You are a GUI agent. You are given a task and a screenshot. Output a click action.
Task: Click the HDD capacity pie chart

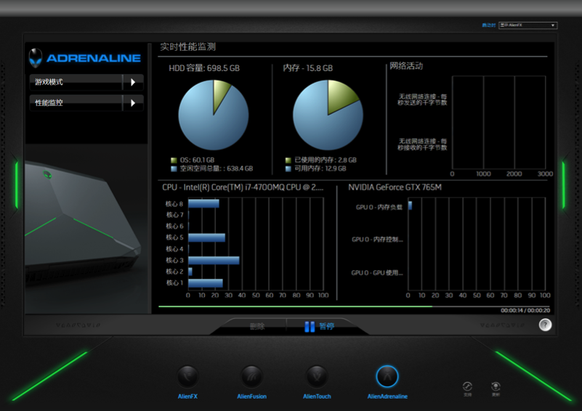[214, 115]
